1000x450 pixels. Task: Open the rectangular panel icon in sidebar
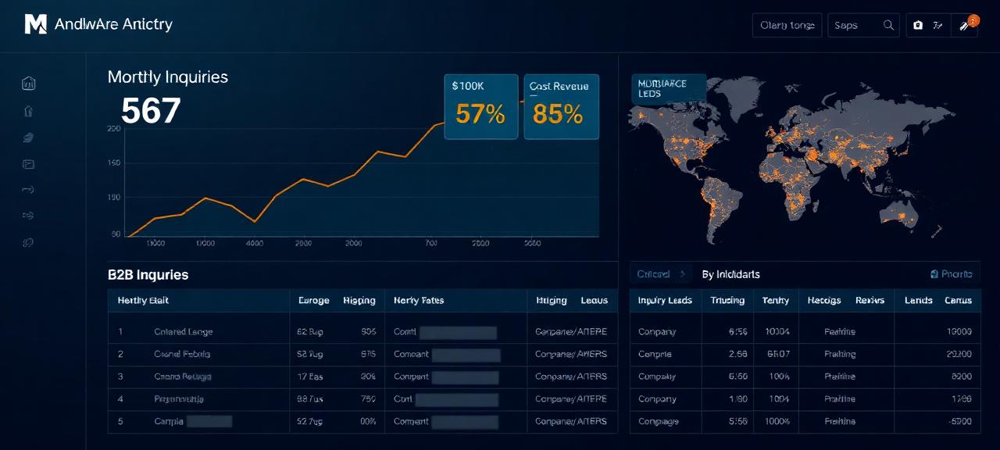pos(29,164)
